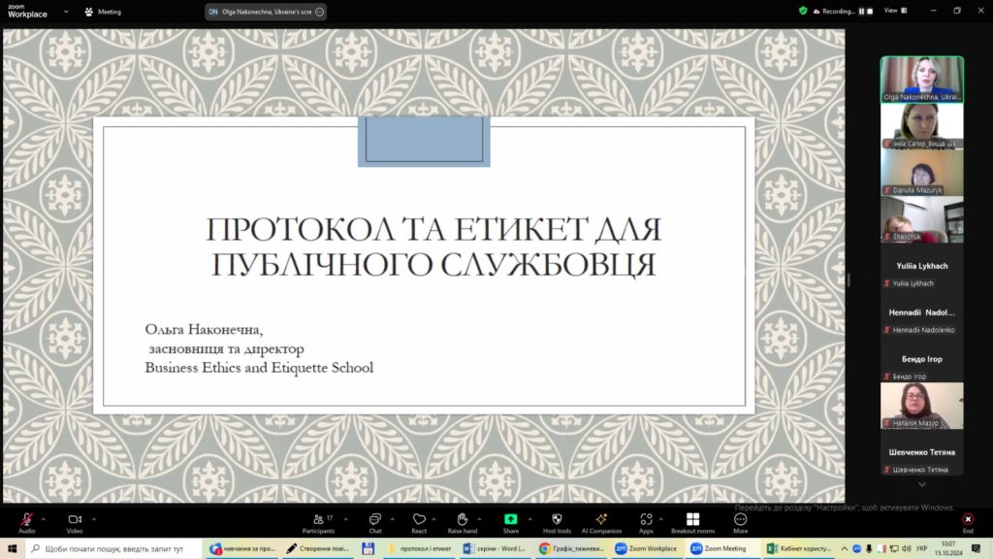Click the Raise hand icon

tap(463, 522)
